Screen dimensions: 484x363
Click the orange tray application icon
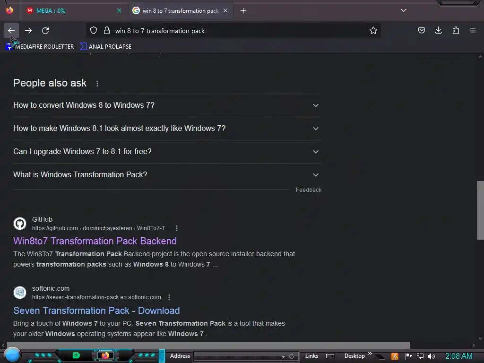(x=395, y=356)
